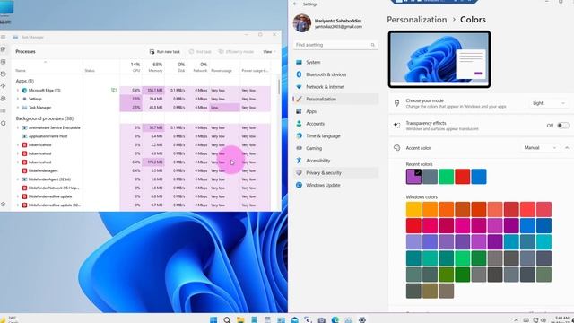
Task: Expand Task Manager process row
Action: (x=18, y=108)
